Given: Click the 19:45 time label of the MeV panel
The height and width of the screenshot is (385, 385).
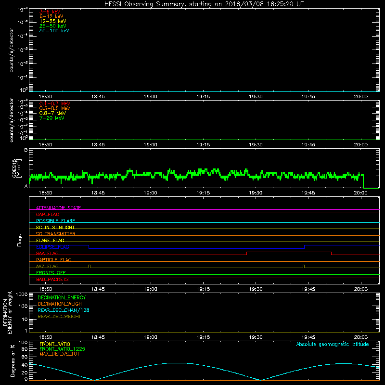Looking at the screenshot, I should tap(308, 145).
